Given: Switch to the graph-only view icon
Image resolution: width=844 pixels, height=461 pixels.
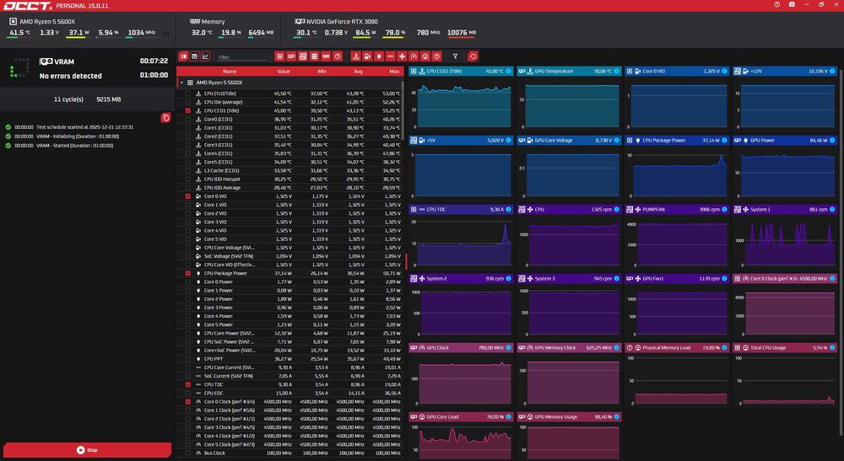Looking at the screenshot, I should click(205, 56).
